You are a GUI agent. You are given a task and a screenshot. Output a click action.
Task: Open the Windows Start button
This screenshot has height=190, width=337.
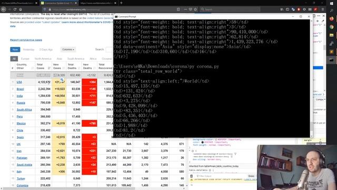point(331,3)
